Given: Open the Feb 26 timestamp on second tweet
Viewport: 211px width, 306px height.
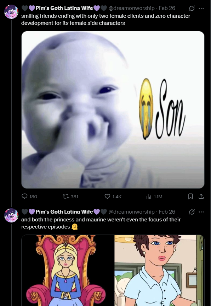Looking at the screenshot, I should pyautogui.click(x=167, y=212).
